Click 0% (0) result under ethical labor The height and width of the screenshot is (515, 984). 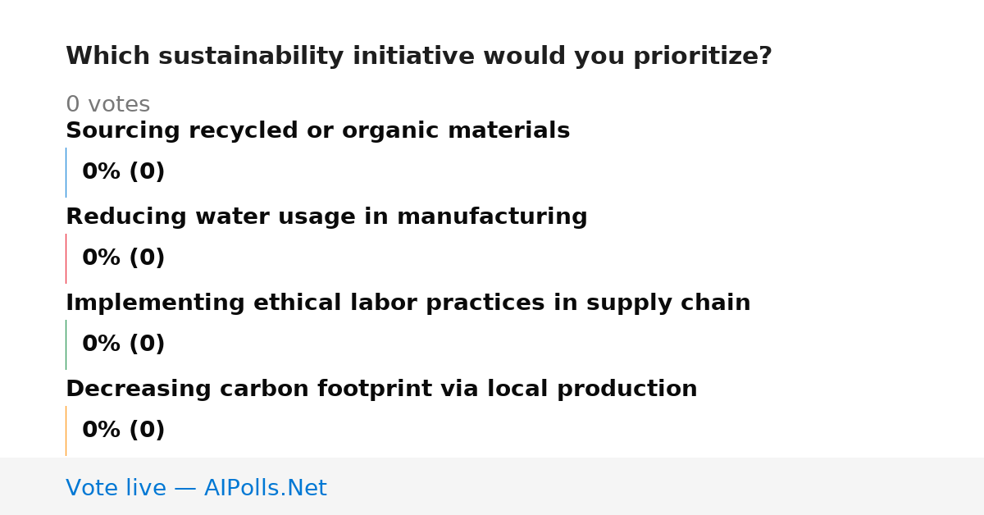click(x=123, y=344)
